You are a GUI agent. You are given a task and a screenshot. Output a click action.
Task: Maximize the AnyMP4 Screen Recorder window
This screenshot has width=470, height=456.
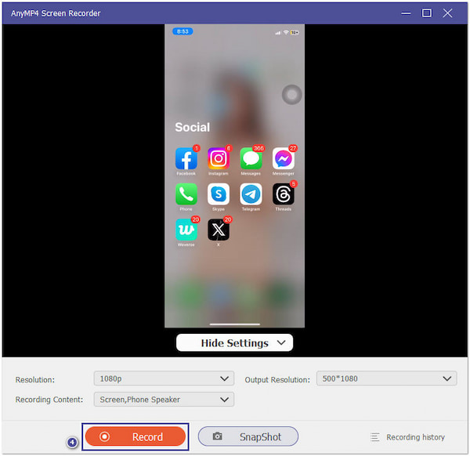(427, 13)
